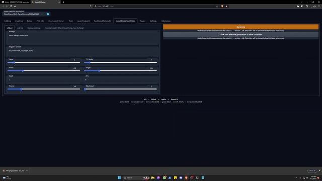Image resolution: width=322 pixels, height=181 pixels.
Task: Go to browser home page icon
Action: pyautogui.click(x=15, y=6)
